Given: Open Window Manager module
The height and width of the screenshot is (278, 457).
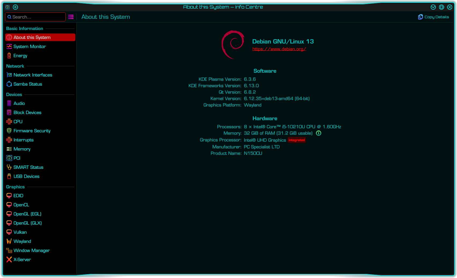Looking at the screenshot, I should [40, 250].
